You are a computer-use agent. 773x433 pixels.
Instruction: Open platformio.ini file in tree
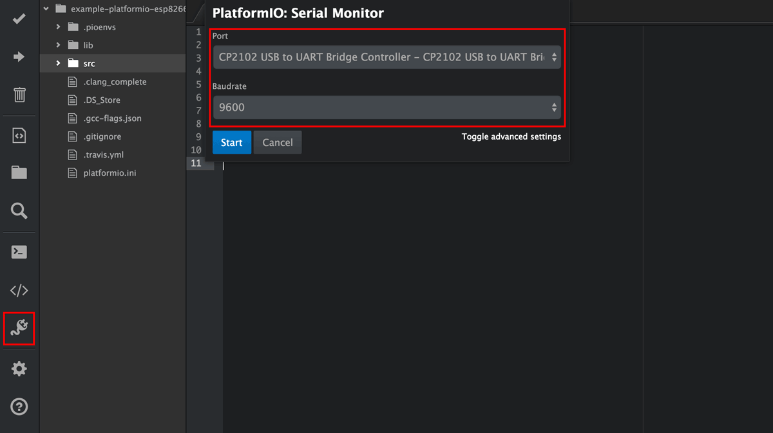click(x=110, y=173)
